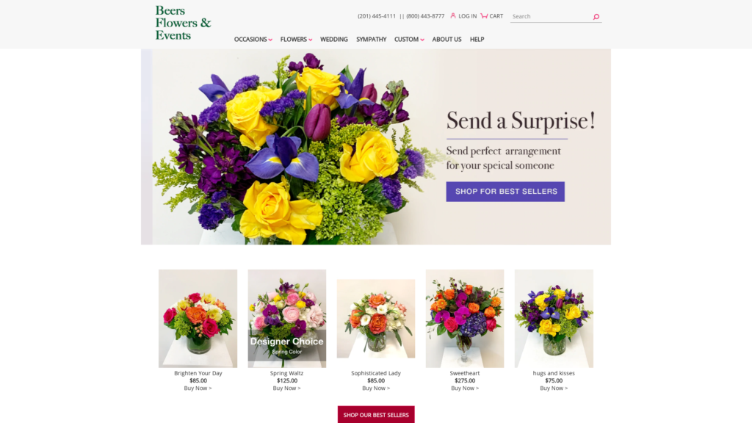Click the Log In user icon

[x=452, y=16]
